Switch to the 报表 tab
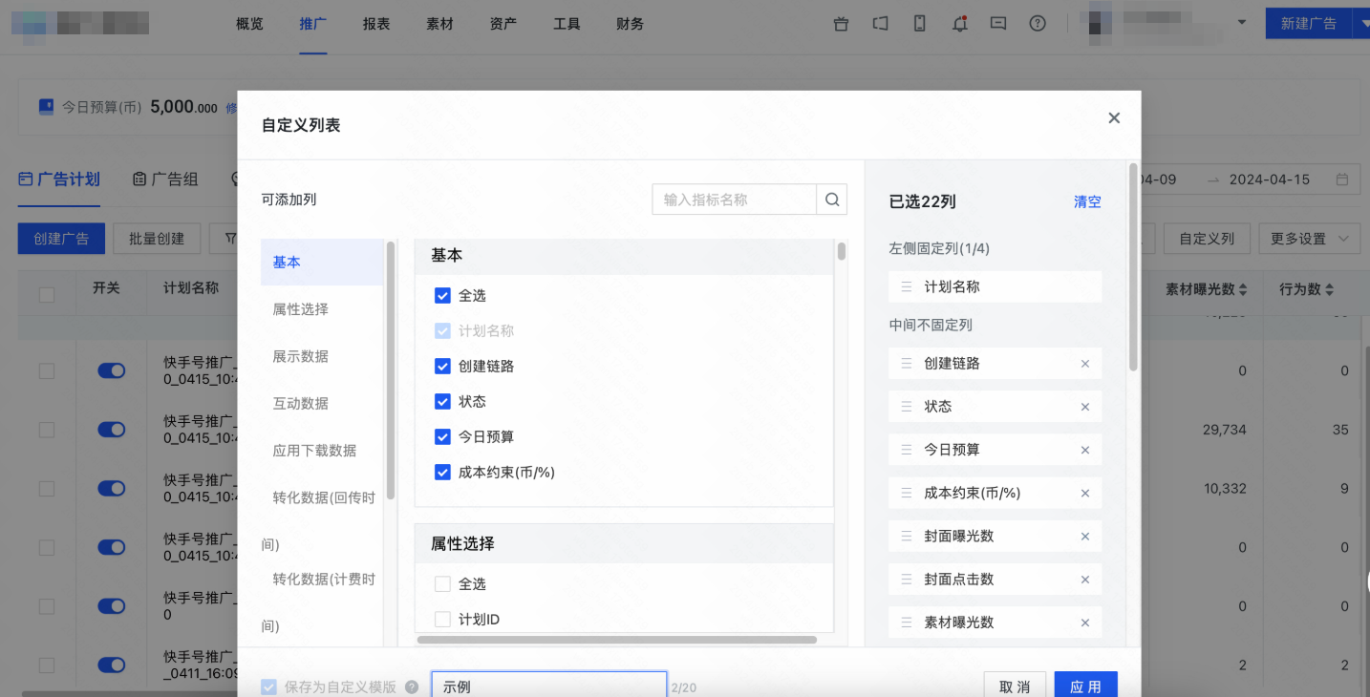The height and width of the screenshot is (697, 1370). coord(376,24)
